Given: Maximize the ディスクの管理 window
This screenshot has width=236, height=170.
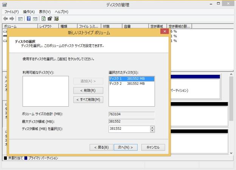Looking at the screenshot, I should (x=218, y=4).
